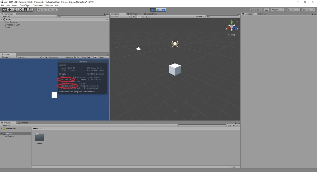
Task: Open the Layout dropdown
Action: coord(308,10)
